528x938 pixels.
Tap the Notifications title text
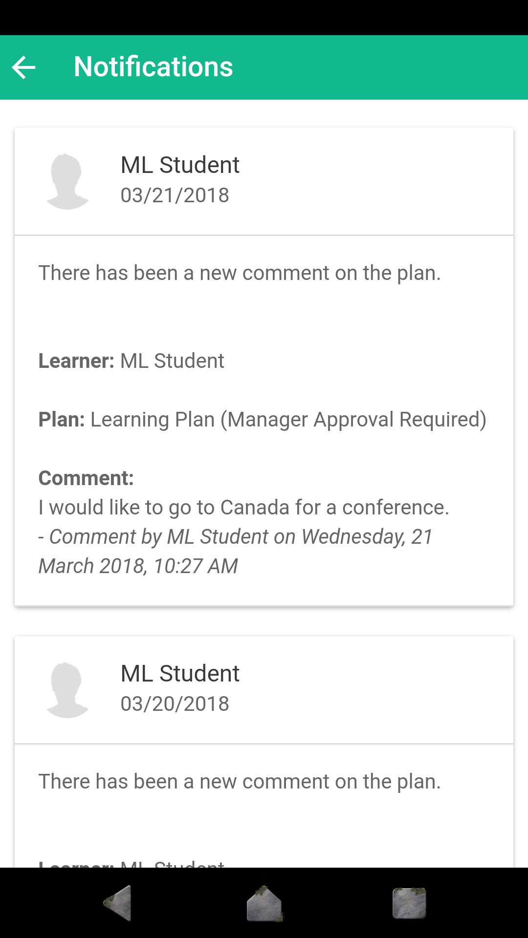[x=153, y=67]
